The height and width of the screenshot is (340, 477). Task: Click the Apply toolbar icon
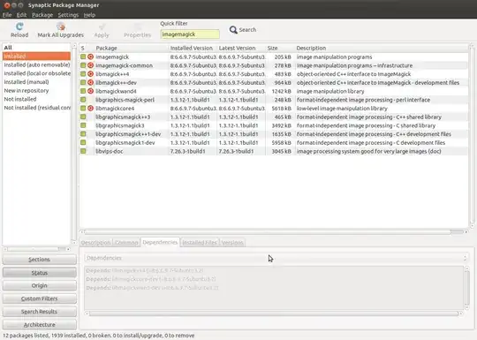pyautogui.click(x=102, y=27)
